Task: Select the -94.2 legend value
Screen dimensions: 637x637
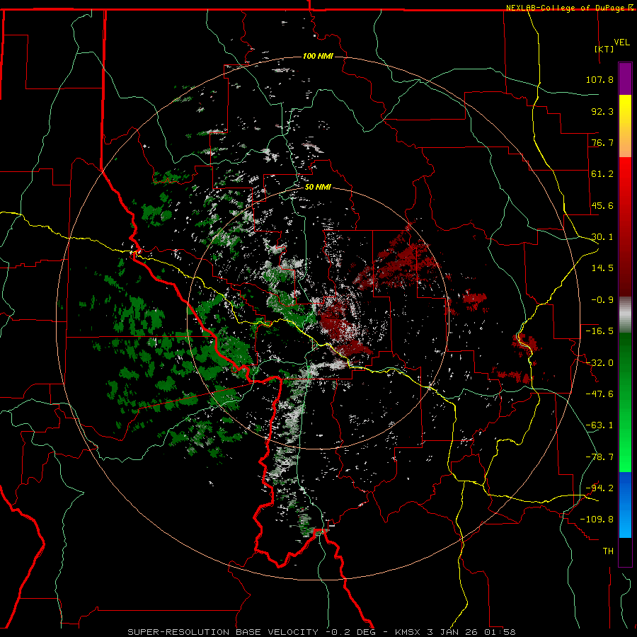Action: (599, 488)
